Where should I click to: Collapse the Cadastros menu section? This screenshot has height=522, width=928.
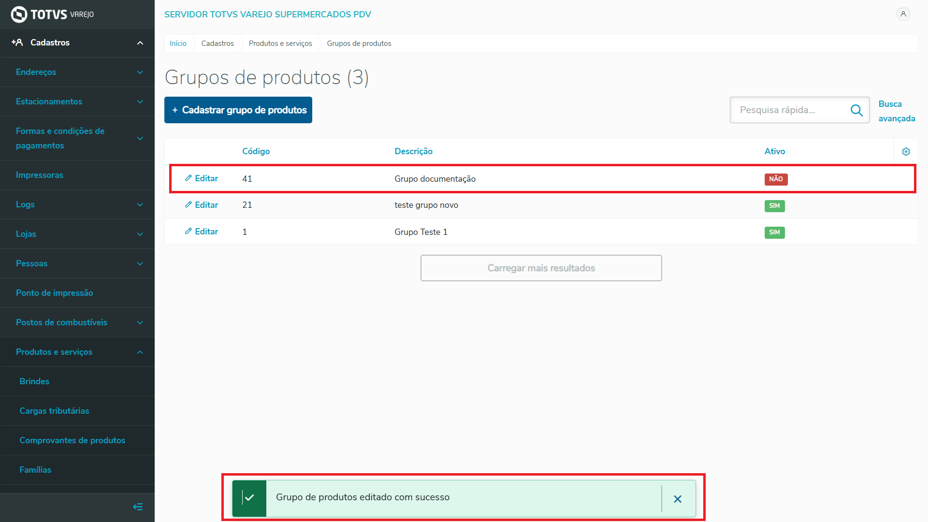coord(140,43)
